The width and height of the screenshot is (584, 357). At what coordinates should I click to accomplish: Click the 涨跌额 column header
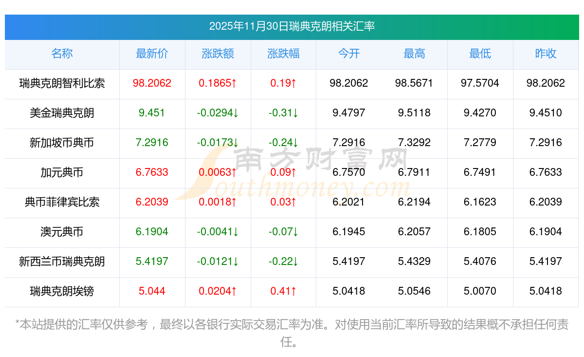(218, 54)
